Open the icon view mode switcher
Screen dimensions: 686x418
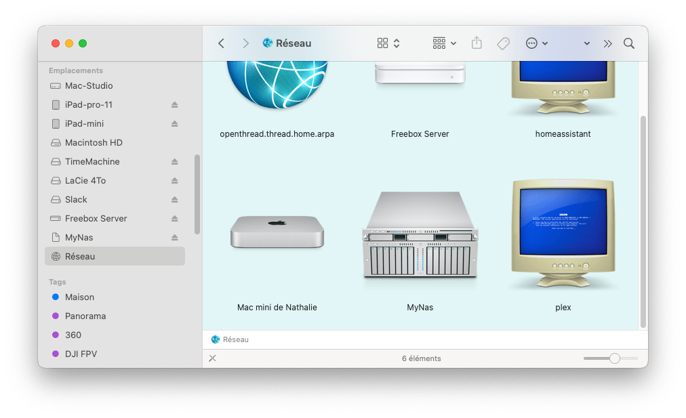388,43
